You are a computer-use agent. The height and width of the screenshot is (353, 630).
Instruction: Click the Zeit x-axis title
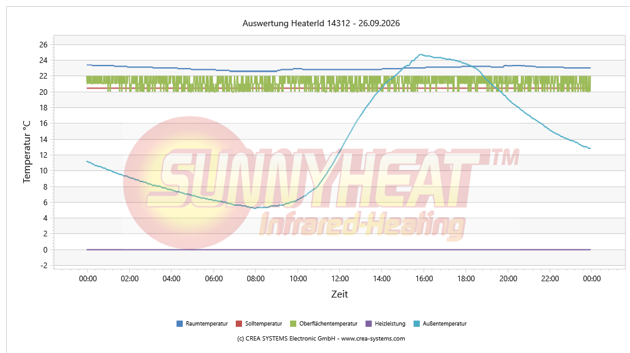[339, 294]
